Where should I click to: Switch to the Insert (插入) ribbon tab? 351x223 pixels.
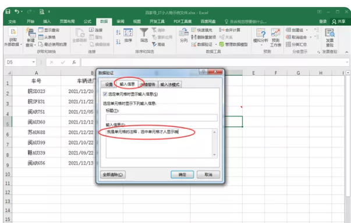coord(47,21)
